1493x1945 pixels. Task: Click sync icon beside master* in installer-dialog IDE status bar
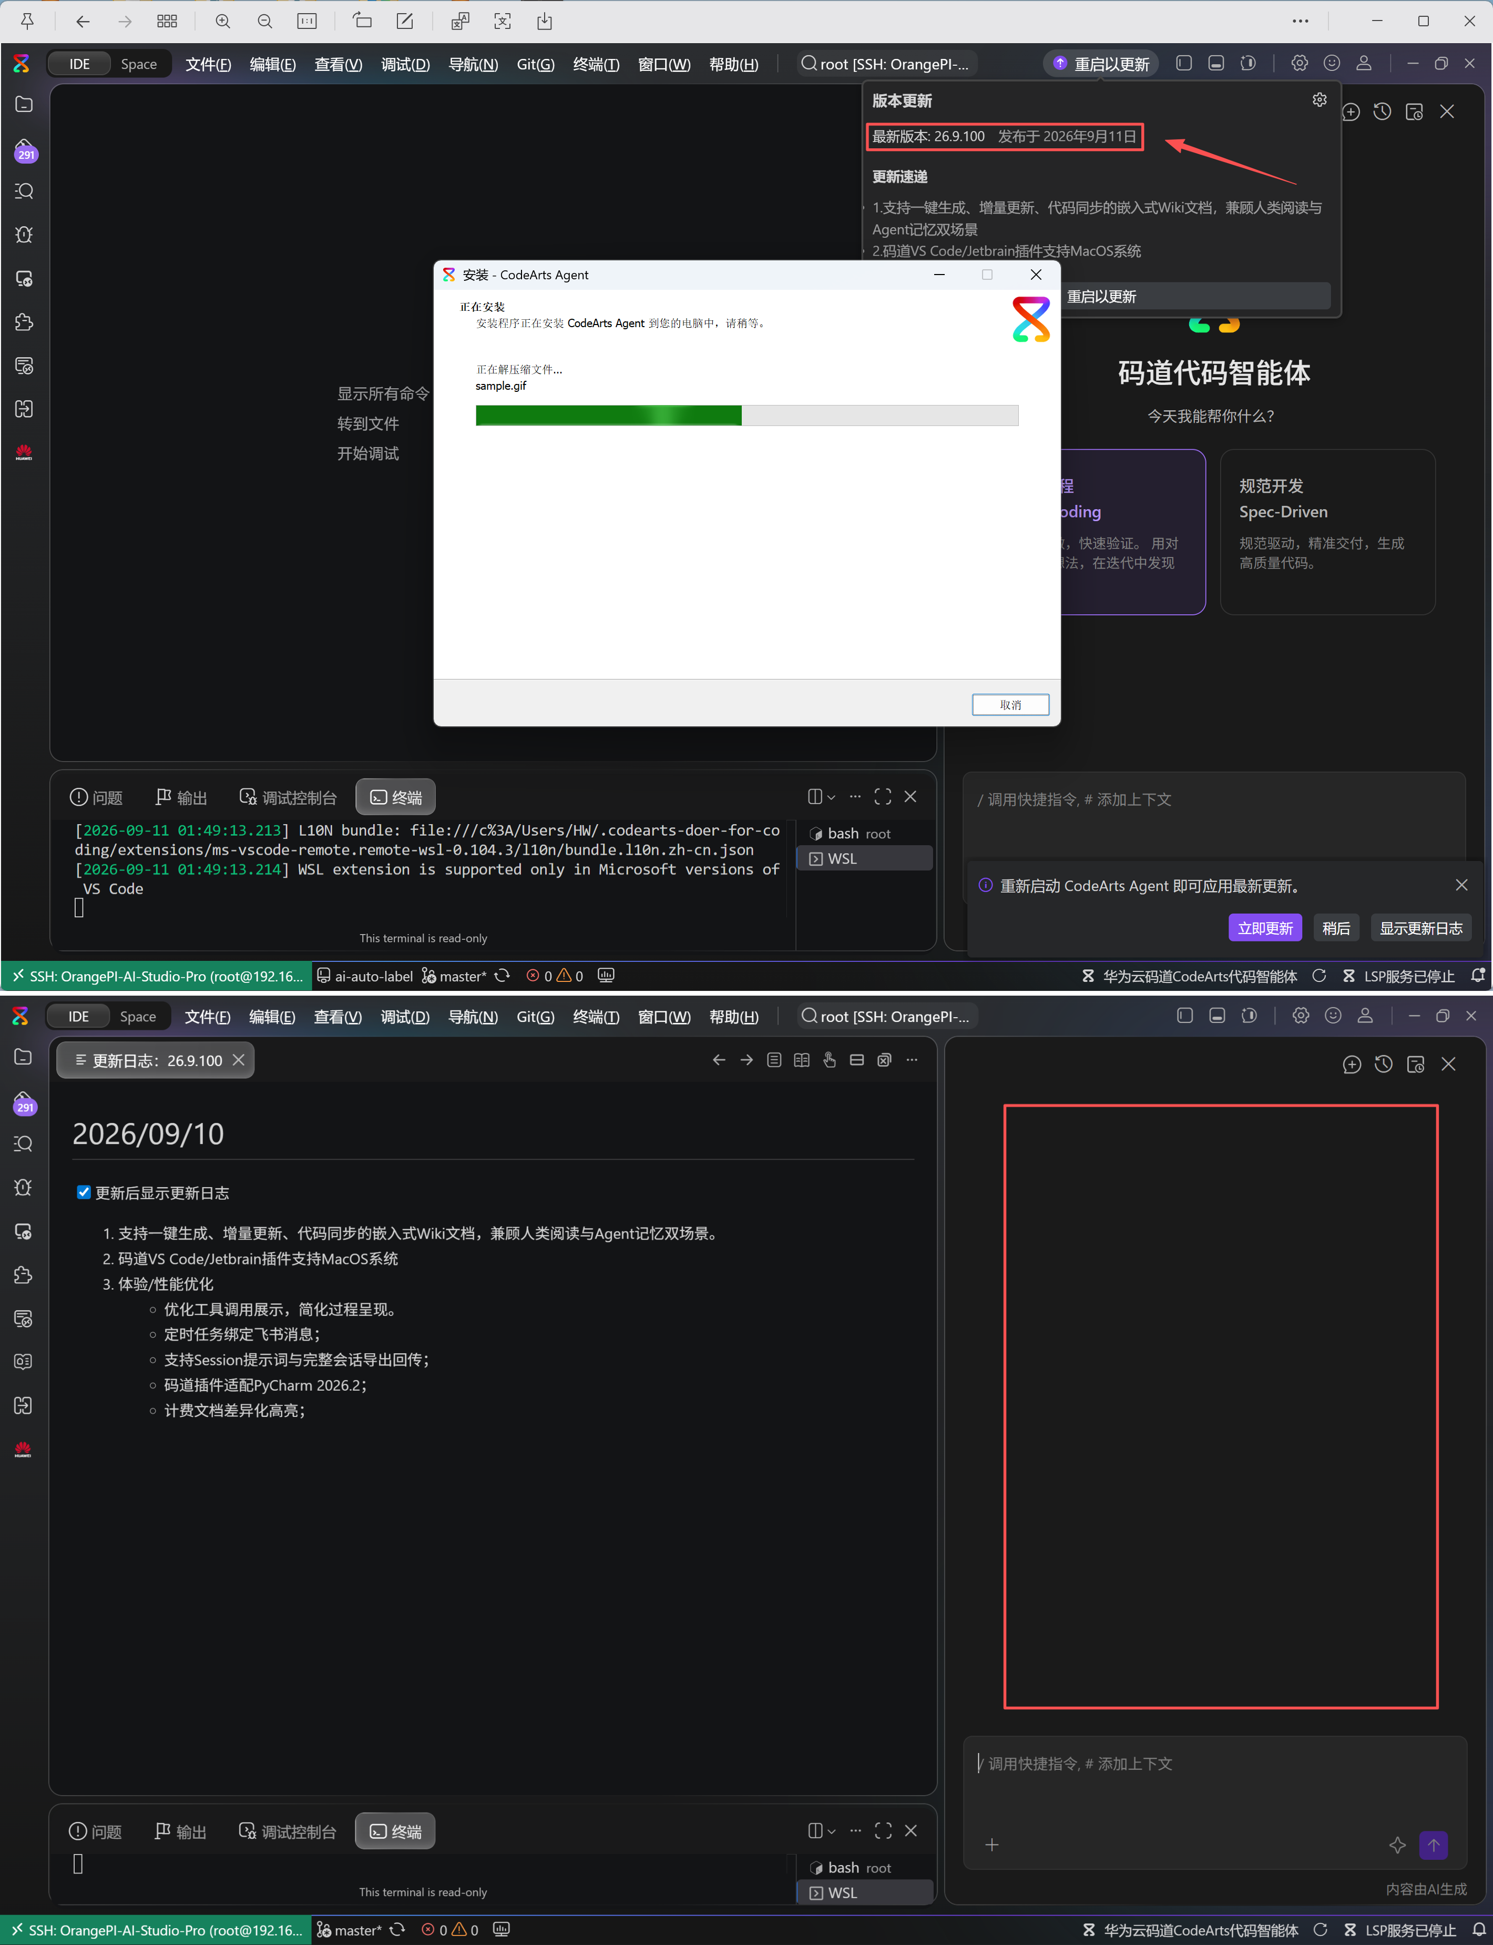pyautogui.click(x=502, y=975)
